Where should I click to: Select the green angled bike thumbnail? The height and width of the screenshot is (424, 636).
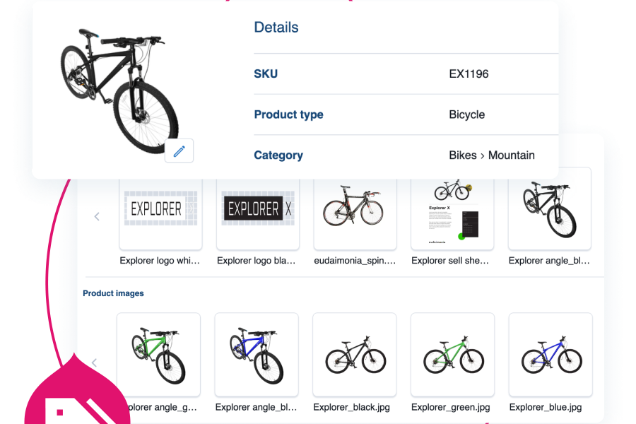point(158,354)
